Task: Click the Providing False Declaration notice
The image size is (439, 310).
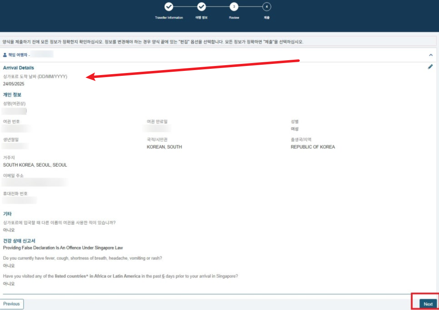Action: click(63, 248)
